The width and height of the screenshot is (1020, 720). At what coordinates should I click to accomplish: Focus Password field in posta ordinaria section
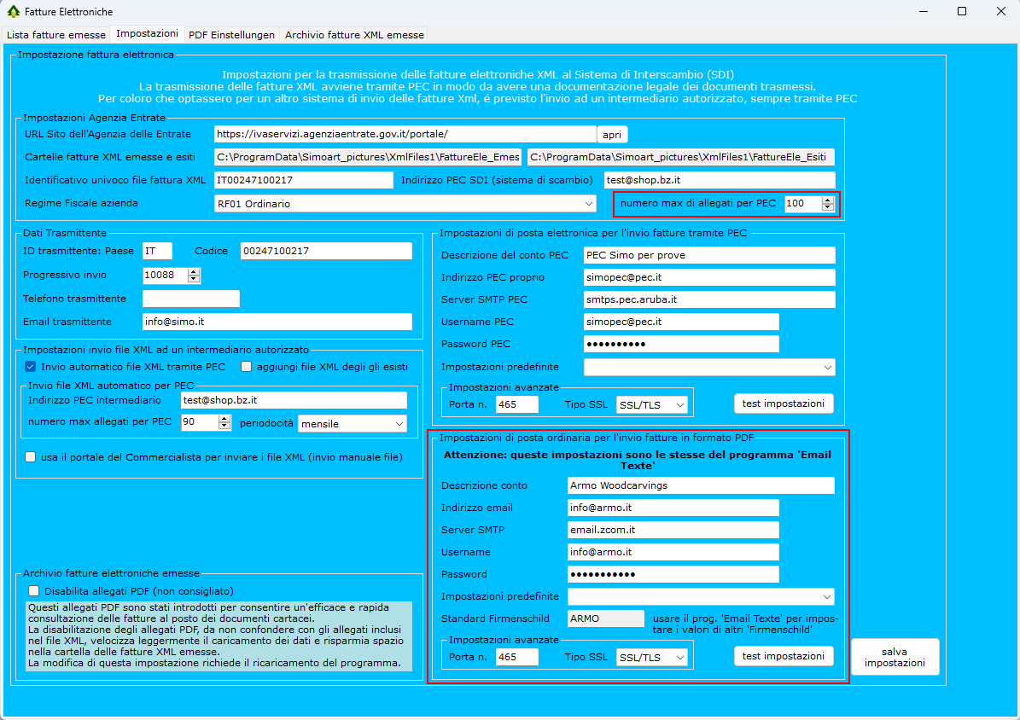pos(673,573)
